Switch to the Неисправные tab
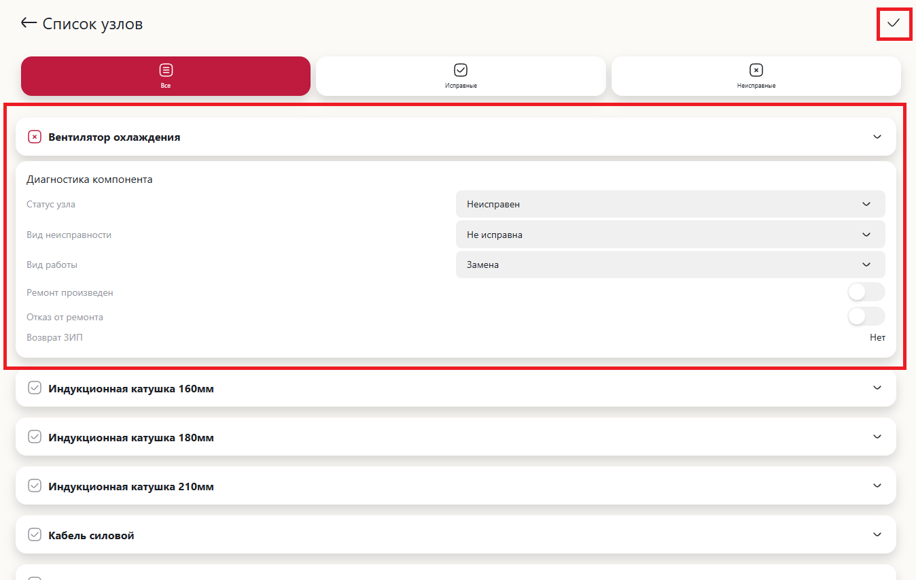Screen dimensions: 916x580 (x=756, y=75)
